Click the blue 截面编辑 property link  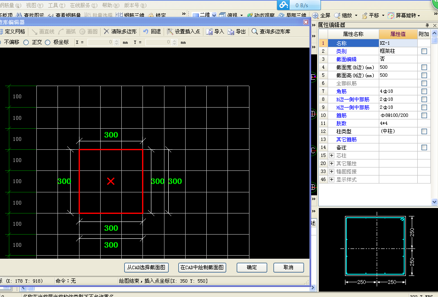(346, 59)
